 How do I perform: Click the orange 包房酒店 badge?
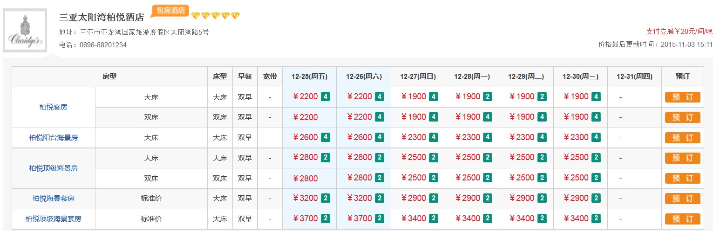click(170, 10)
